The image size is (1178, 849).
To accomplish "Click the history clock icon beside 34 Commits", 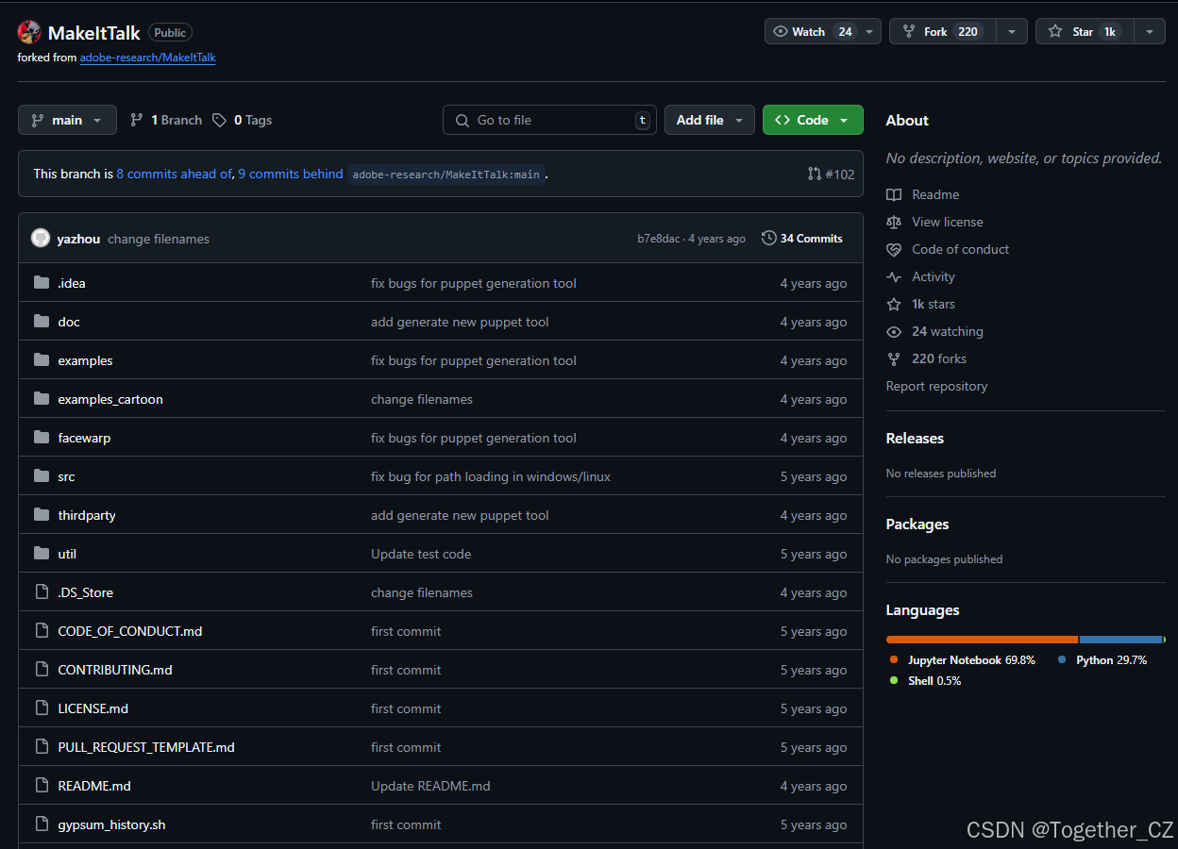I will pyautogui.click(x=769, y=239).
